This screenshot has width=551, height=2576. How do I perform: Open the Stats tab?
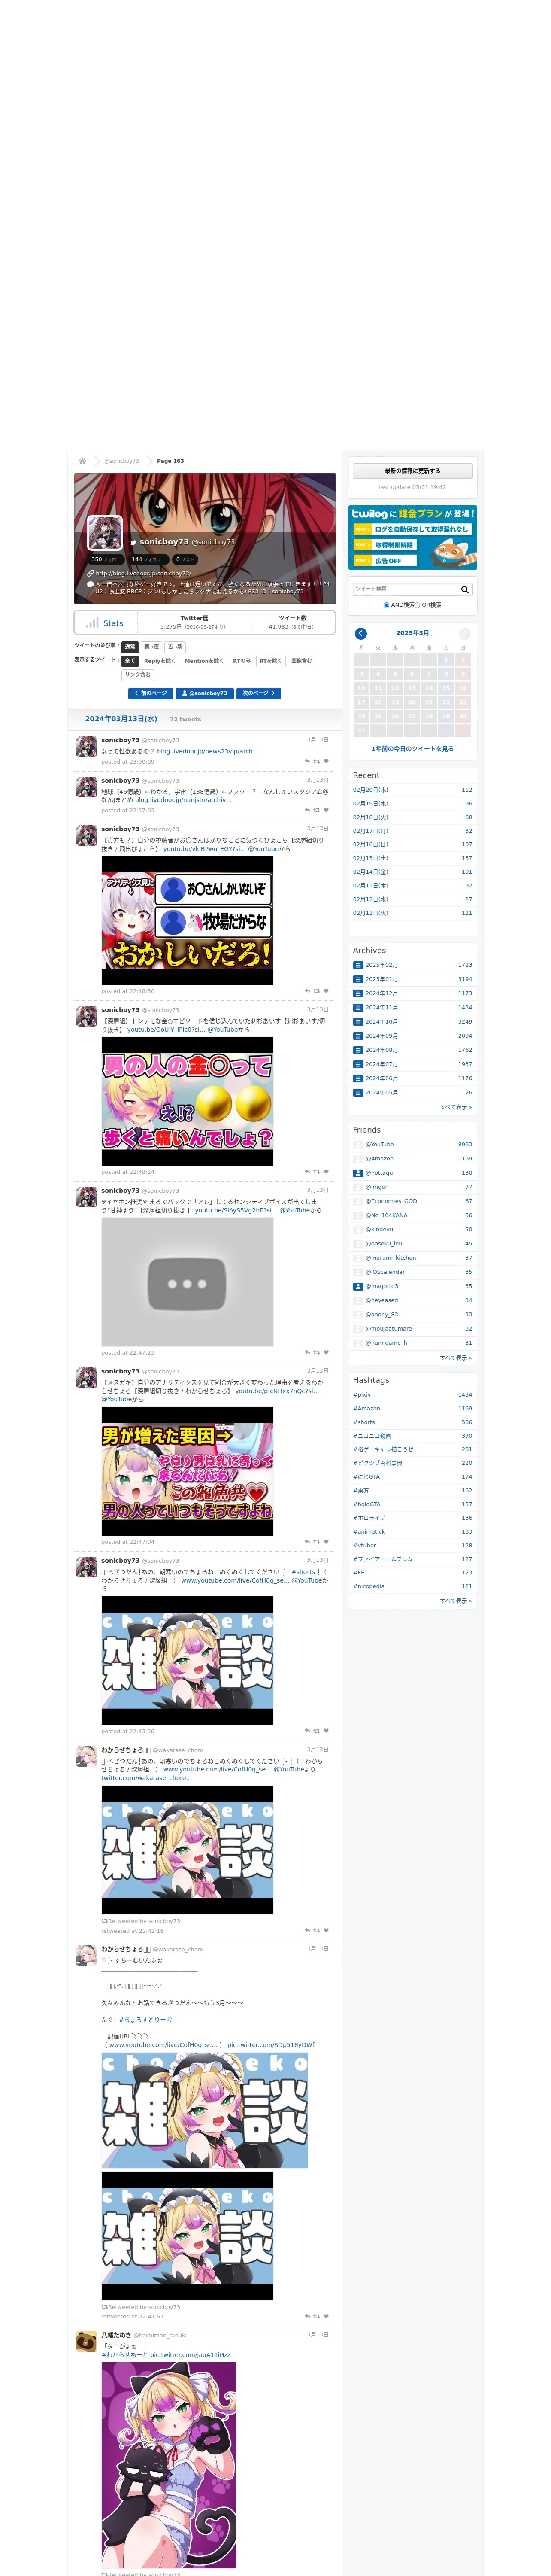[105, 623]
